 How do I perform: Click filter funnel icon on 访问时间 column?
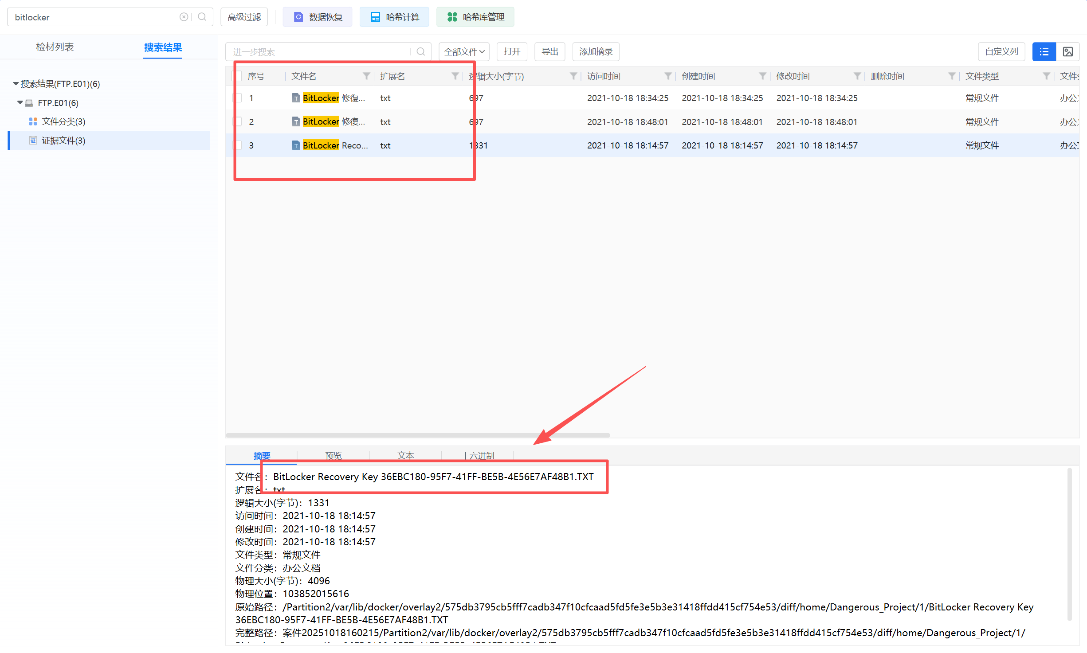[x=668, y=76]
